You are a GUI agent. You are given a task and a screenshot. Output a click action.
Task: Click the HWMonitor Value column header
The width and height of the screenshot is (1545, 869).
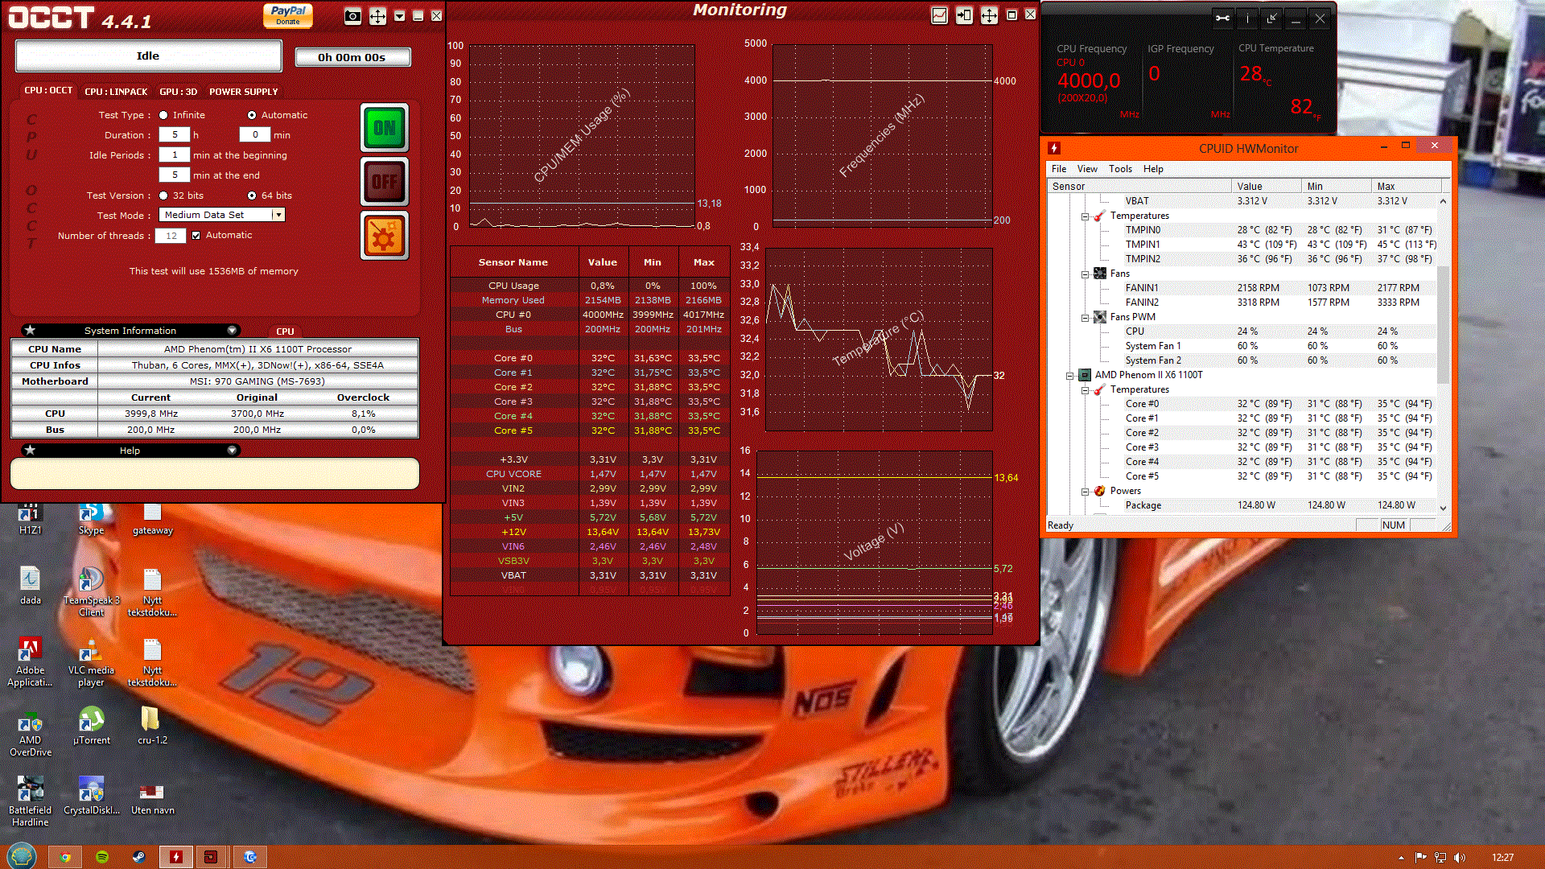click(x=1266, y=186)
